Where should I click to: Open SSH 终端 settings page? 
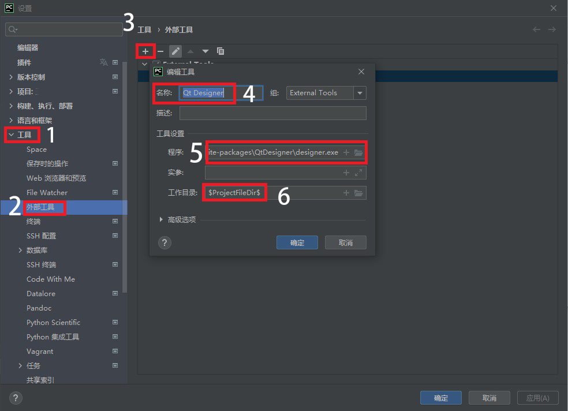click(42, 265)
